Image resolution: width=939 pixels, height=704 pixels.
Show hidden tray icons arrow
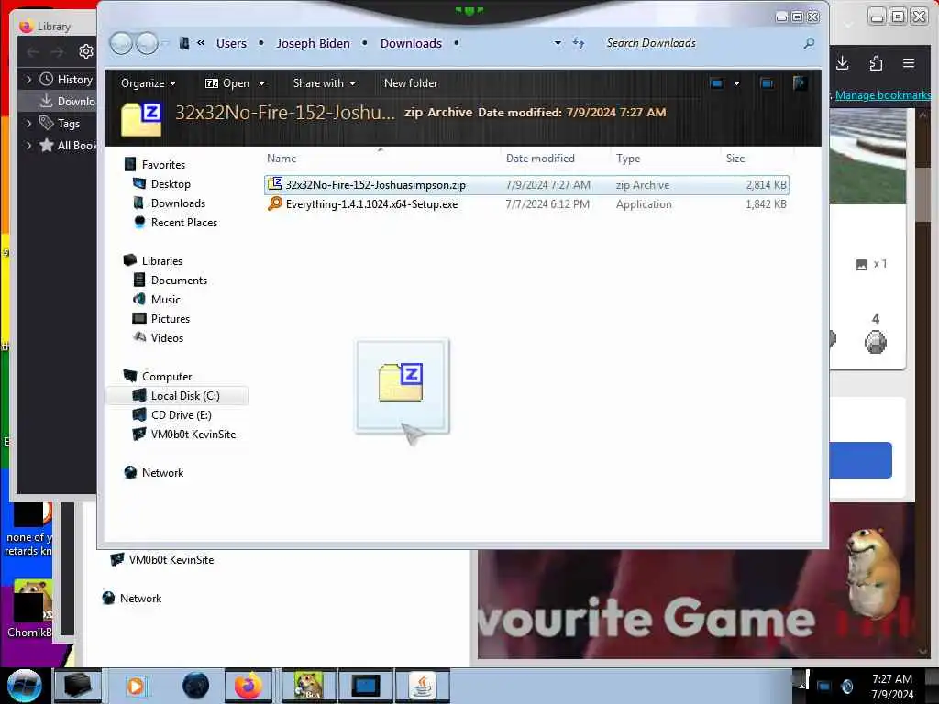(801, 686)
